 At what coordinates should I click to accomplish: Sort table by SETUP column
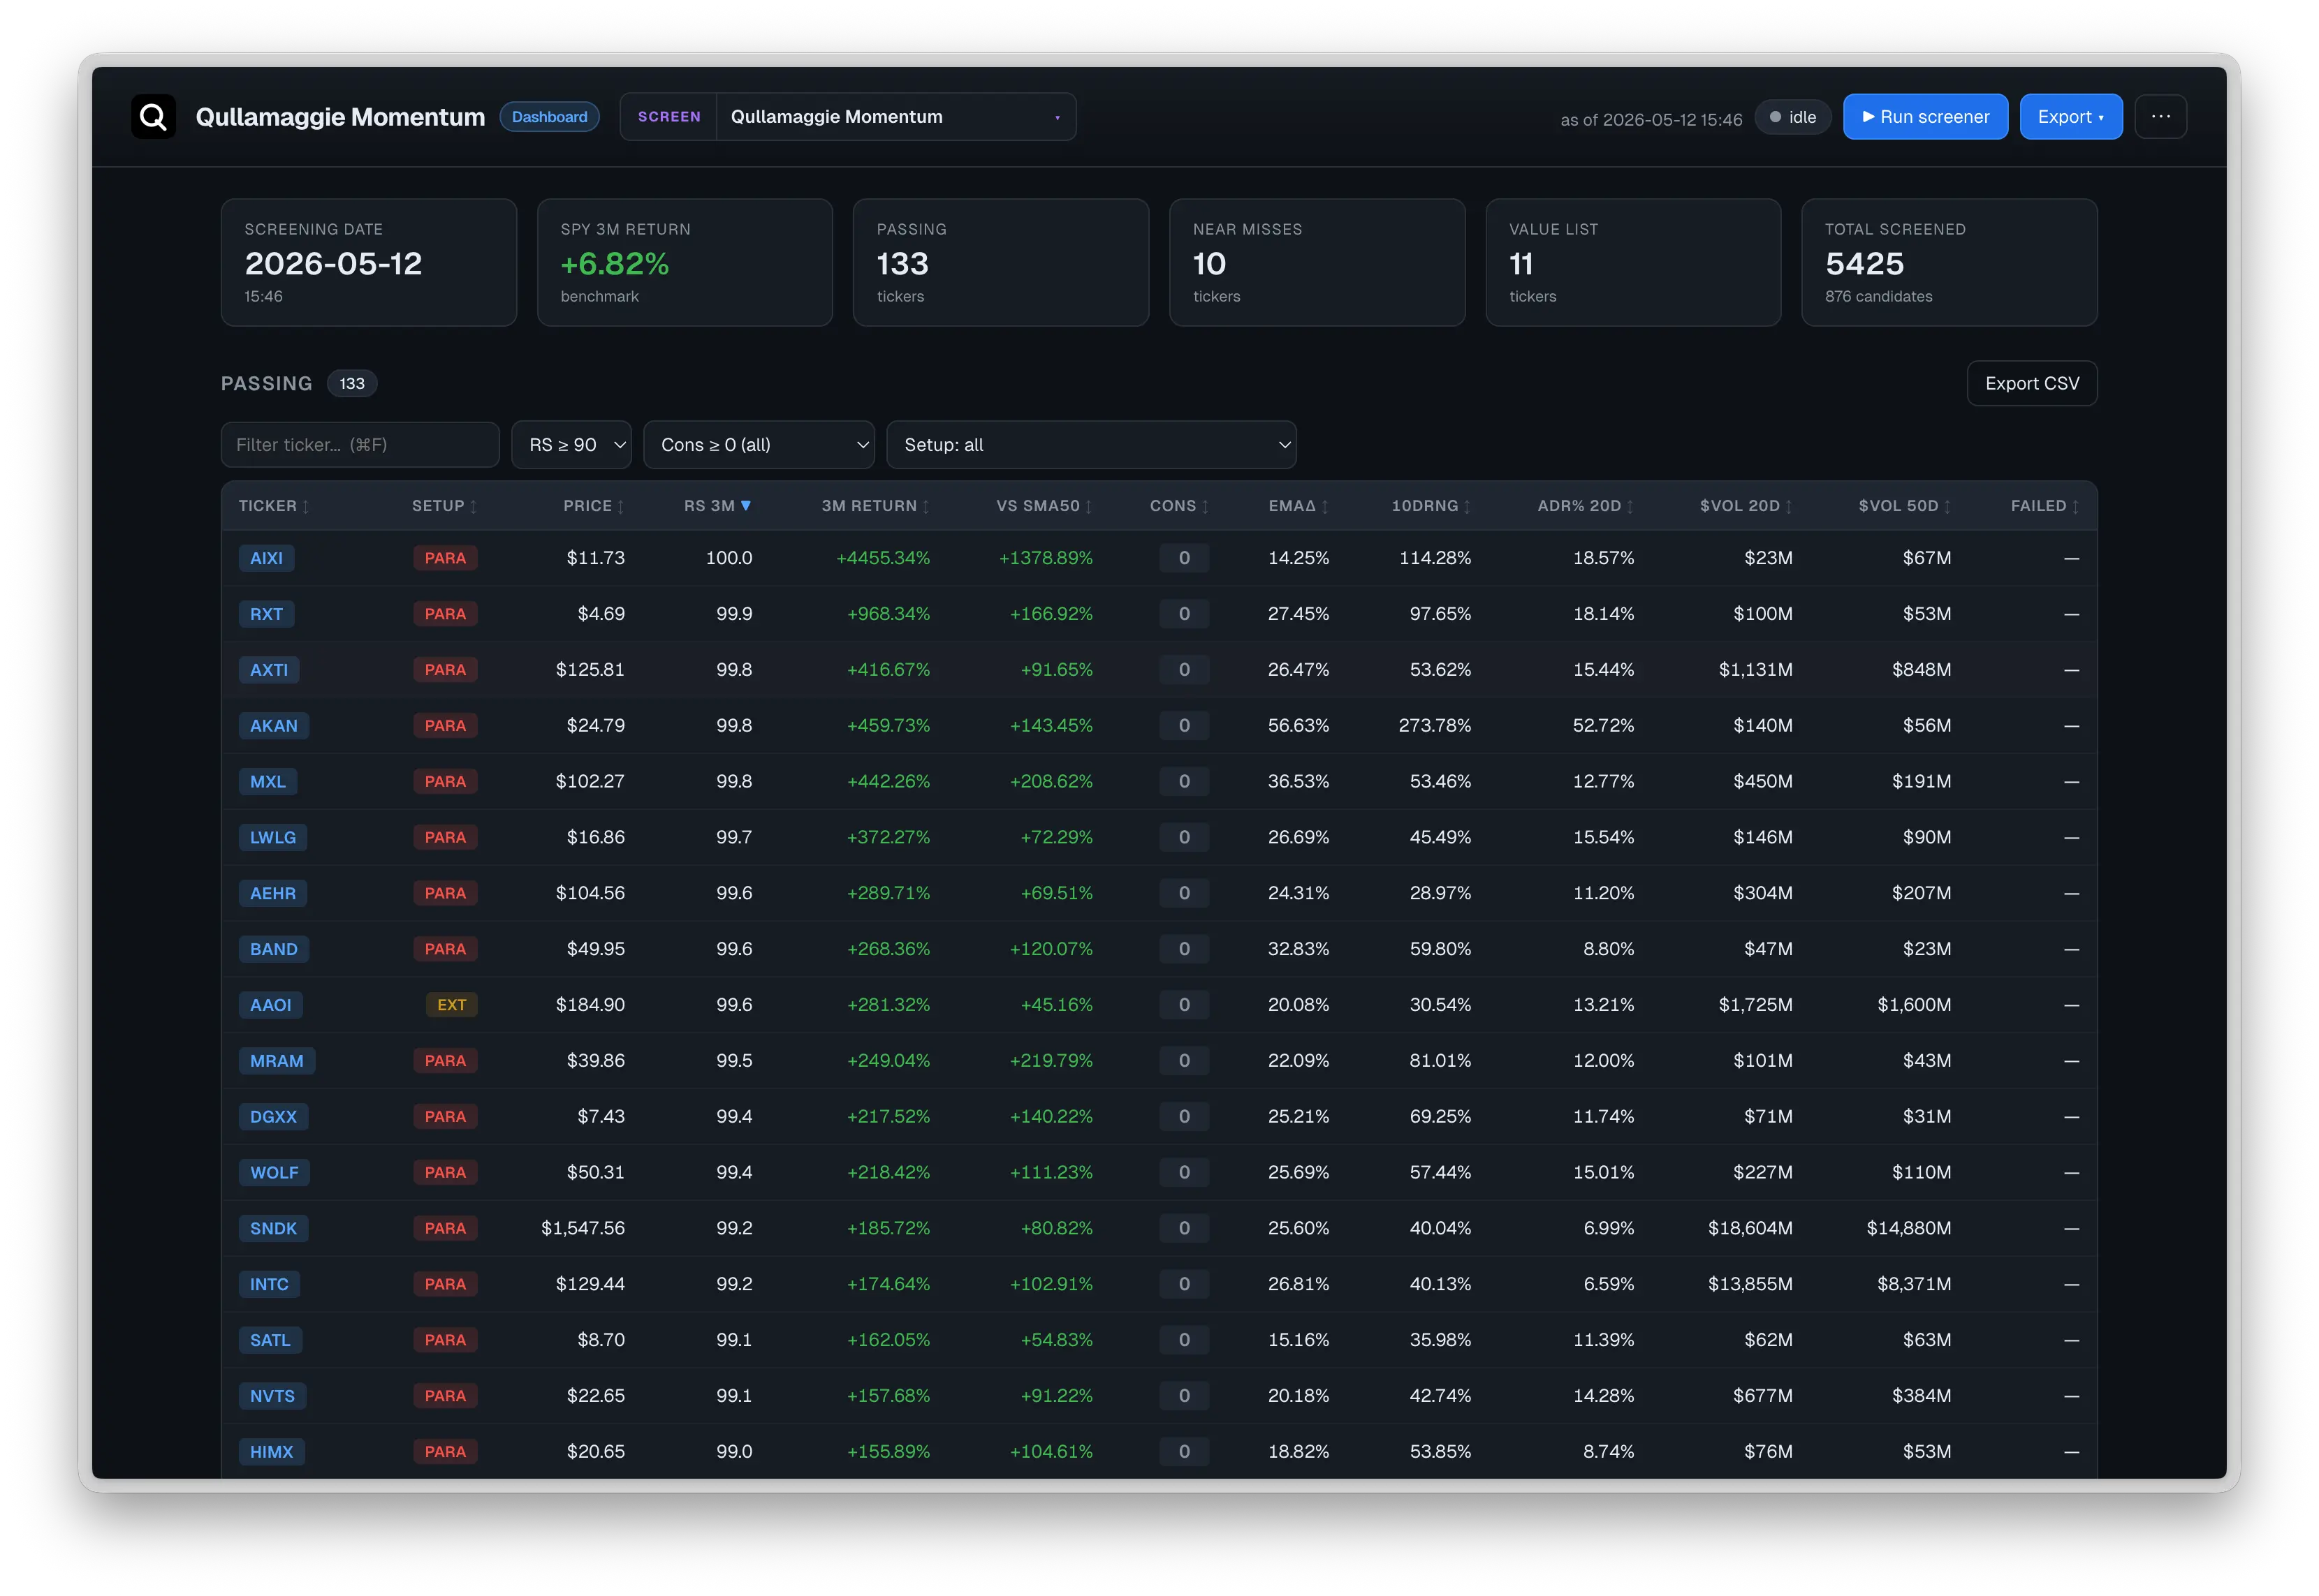444,506
